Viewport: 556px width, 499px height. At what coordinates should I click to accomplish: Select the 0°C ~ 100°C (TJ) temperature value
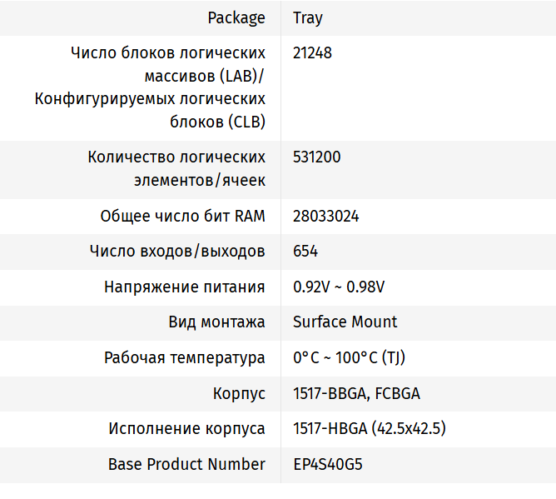point(350,357)
